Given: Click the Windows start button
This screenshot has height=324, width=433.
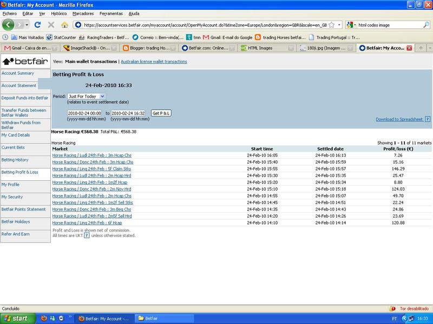Looking at the screenshot, I should click(18, 319).
